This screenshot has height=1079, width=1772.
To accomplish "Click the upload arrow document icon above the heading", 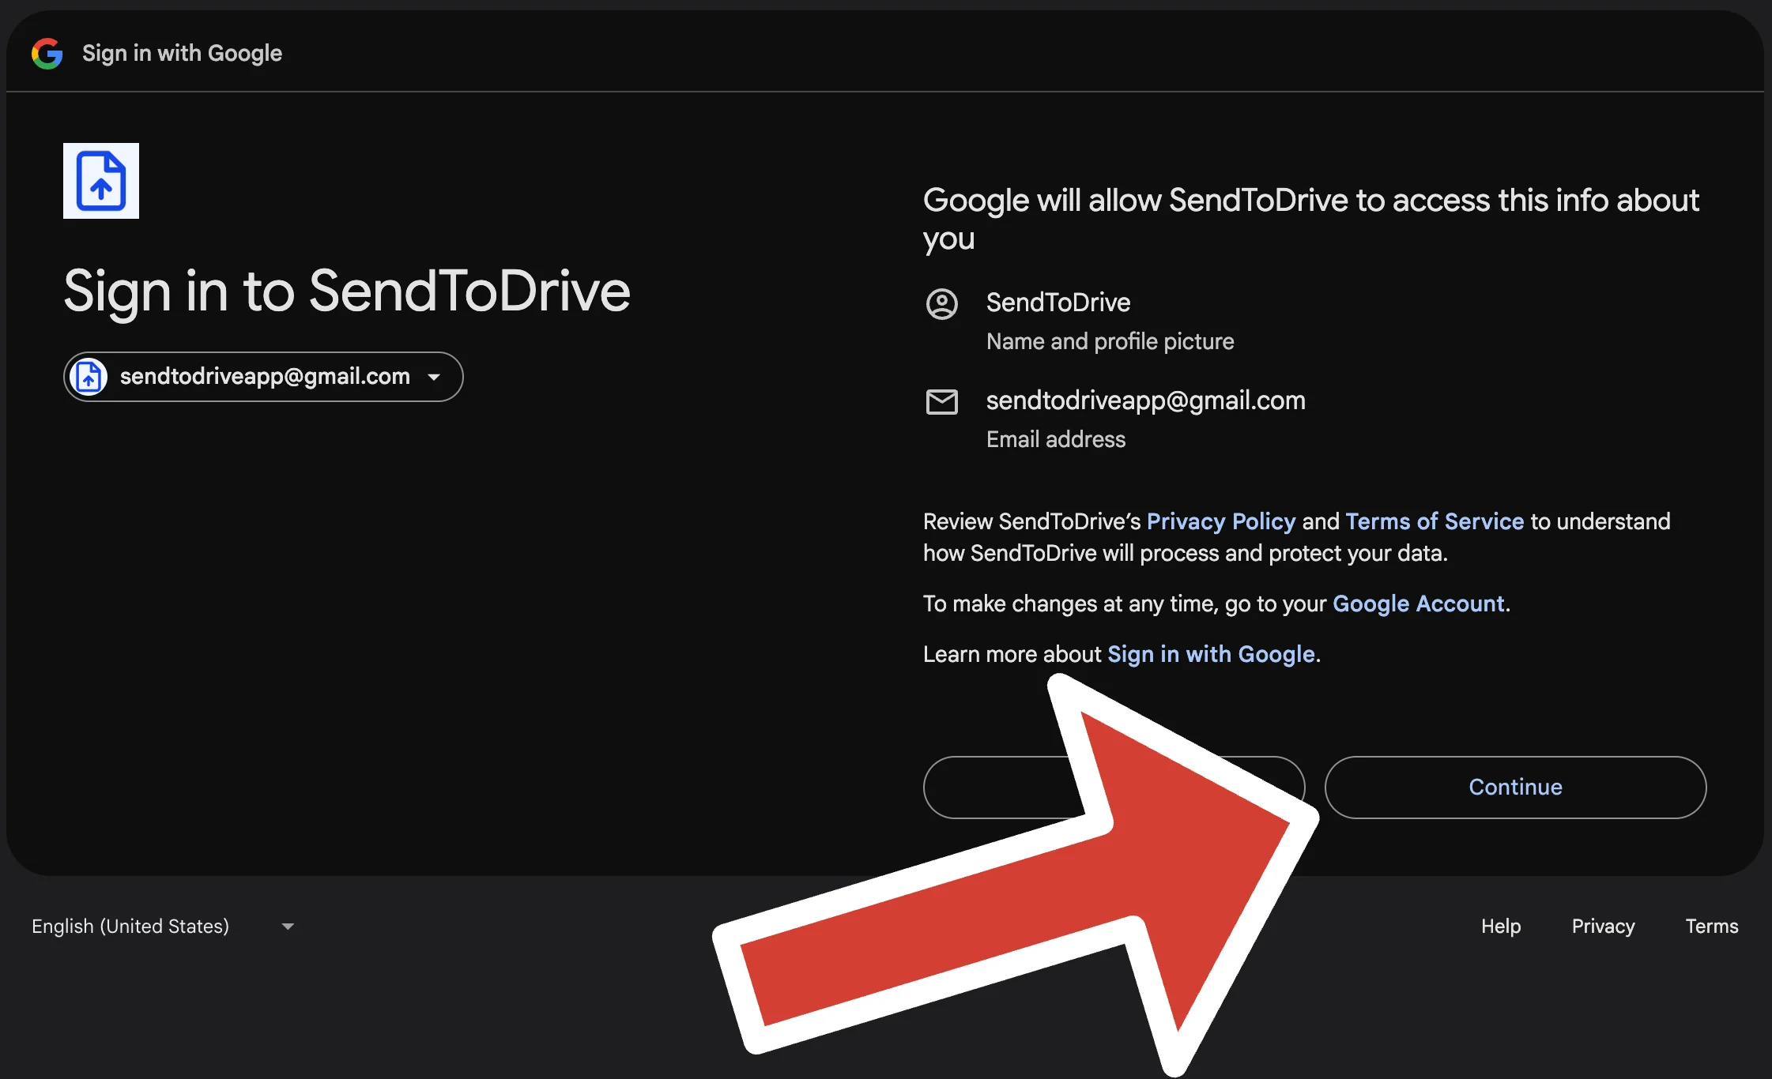I will click(100, 181).
